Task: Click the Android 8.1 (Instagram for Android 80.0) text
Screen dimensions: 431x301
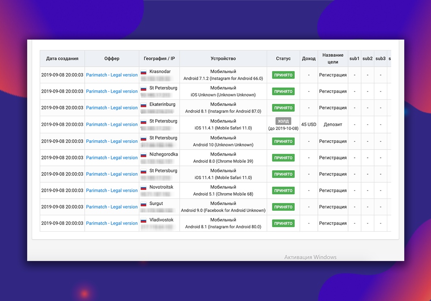Action: [223, 227]
